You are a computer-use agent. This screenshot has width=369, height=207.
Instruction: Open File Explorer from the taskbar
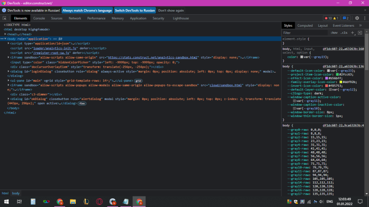pyautogui.click(x=73, y=201)
